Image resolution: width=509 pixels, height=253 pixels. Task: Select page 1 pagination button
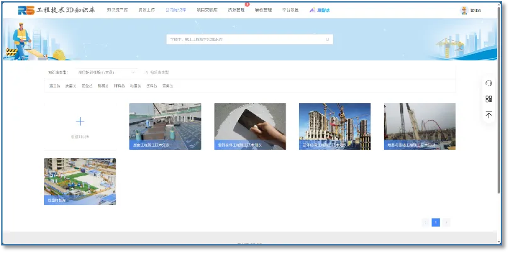(x=435, y=222)
